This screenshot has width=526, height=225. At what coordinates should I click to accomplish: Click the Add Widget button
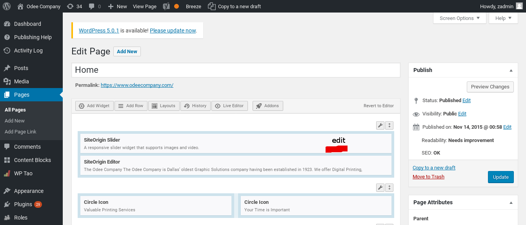94,106
